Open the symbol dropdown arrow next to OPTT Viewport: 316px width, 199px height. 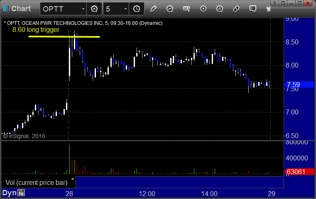click(x=83, y=9)
